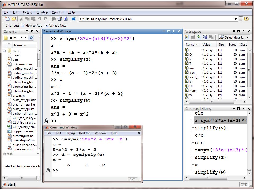254x190 pixels.
Task: Collapse the Details pane chevron
Action: pyautogui.click(x=38, y=153)
